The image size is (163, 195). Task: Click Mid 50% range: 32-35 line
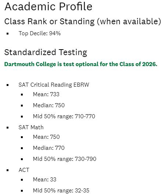[61, 191]
